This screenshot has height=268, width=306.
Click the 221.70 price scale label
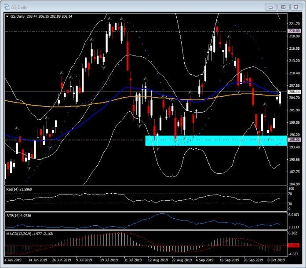coord(294,24)
